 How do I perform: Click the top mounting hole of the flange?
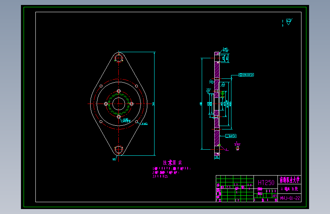(119, 58)
